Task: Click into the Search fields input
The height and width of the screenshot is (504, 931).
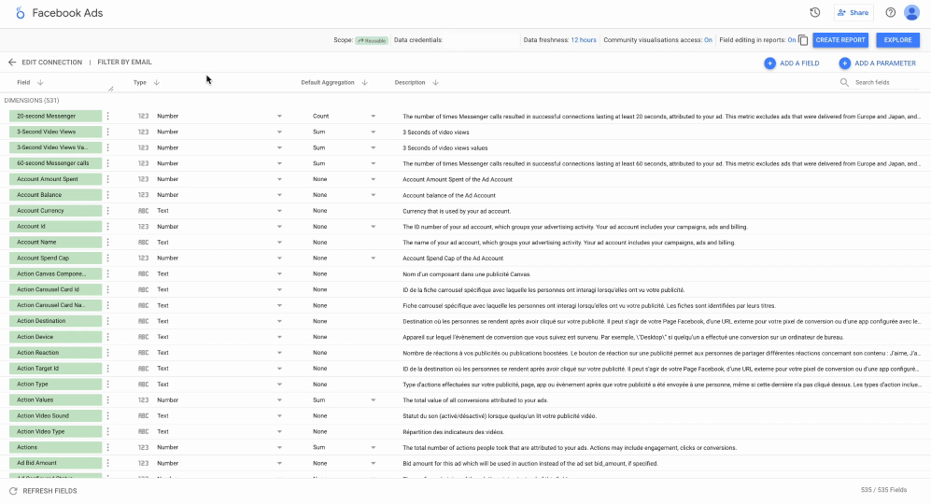Action: coord(886,82)
